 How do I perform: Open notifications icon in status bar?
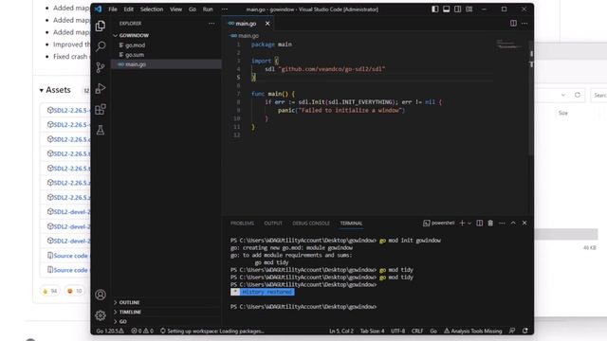[x=524, y=331]
